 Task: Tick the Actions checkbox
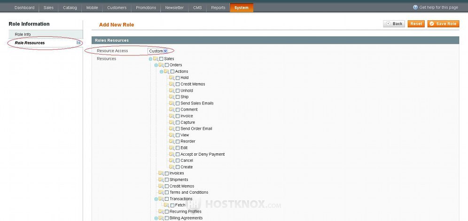[172, 71]
